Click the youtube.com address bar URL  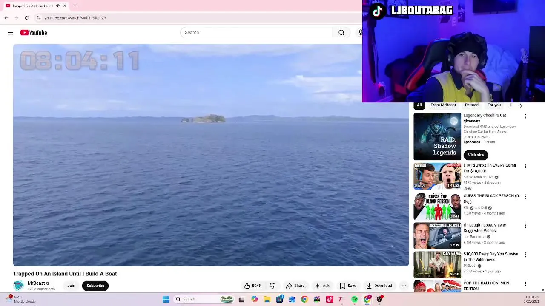tap(75, 18)
